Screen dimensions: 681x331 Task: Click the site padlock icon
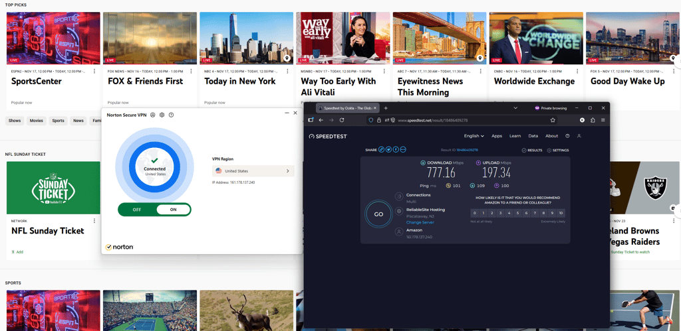378,120
